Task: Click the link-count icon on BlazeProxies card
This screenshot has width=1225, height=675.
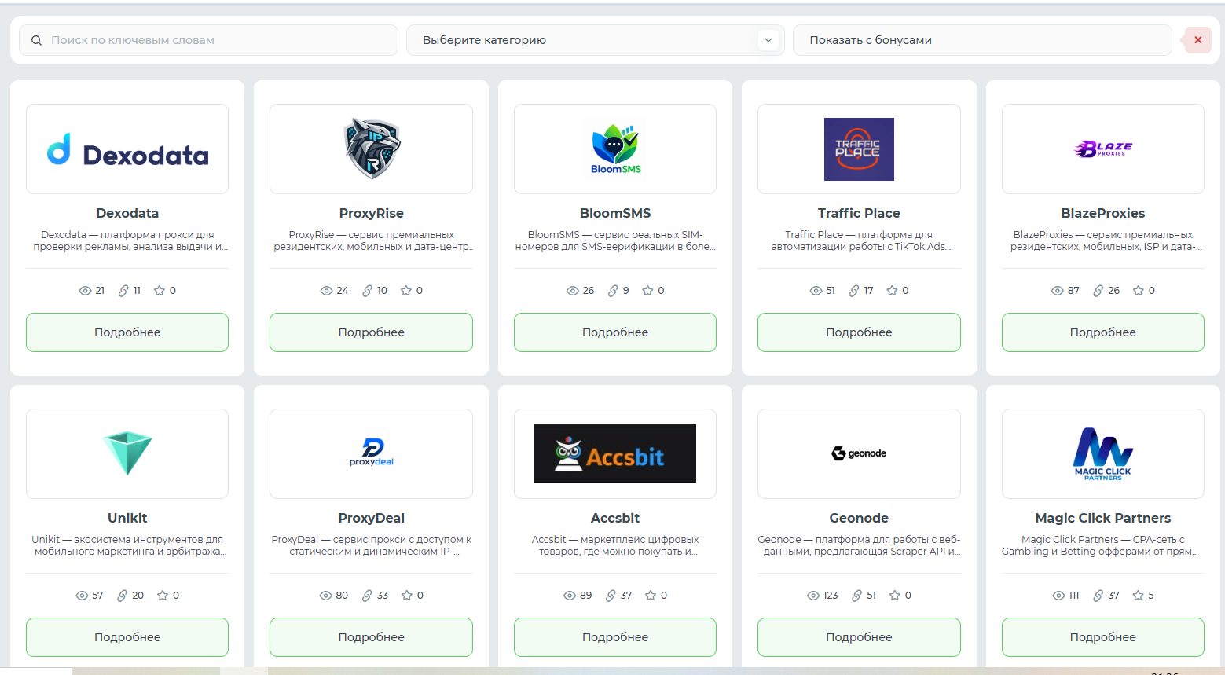Action: (x=1098, y=291)
